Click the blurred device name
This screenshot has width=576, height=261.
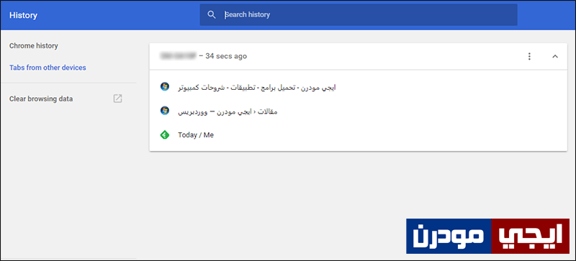(178, 56)
